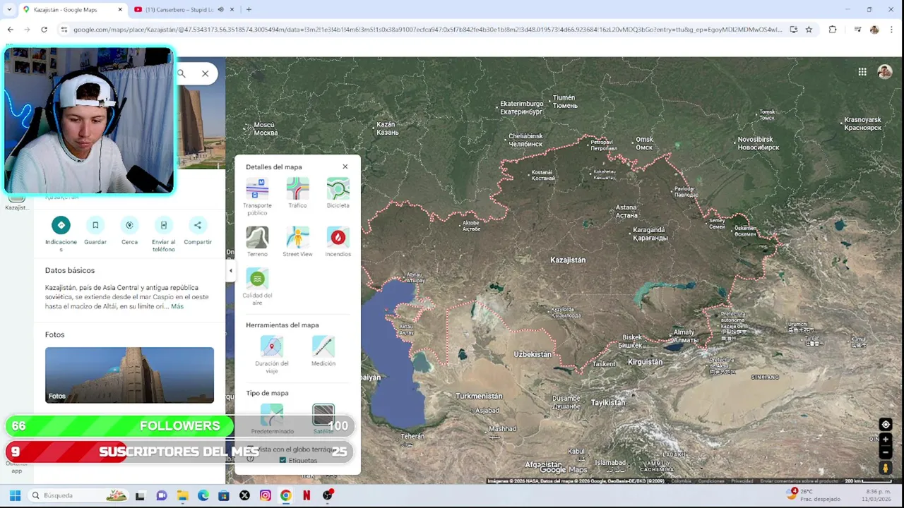Image resolution: width=904 pixels, height=508 pixels.
Task: Save Kazajistán with the Guardar button
Action: point(95,231)
